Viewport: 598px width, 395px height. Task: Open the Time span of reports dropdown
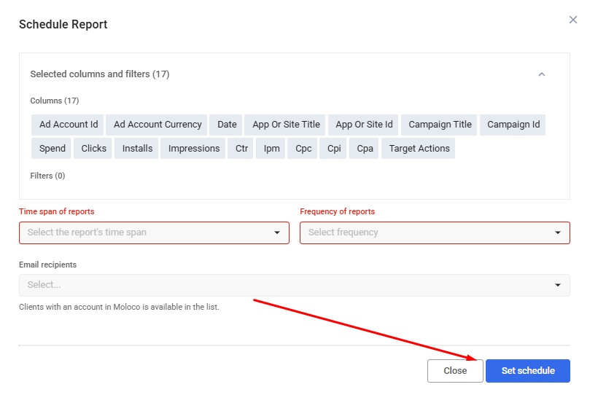point(154,232)
